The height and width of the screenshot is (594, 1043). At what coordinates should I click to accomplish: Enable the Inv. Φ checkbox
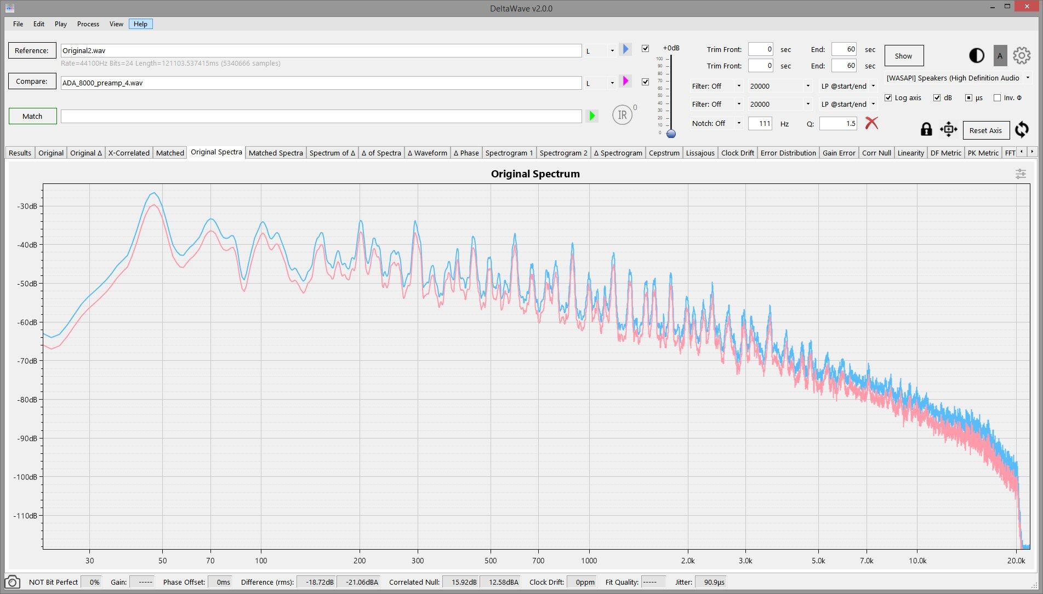click(x=997, y=97)
